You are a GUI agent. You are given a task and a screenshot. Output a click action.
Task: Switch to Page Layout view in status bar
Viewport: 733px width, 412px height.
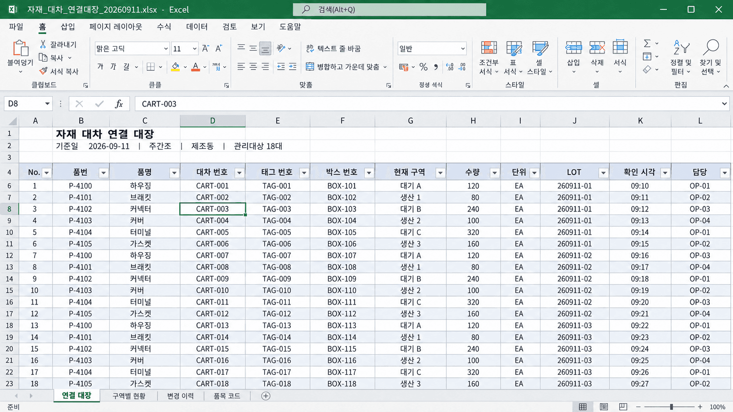[x=604, y=407]
